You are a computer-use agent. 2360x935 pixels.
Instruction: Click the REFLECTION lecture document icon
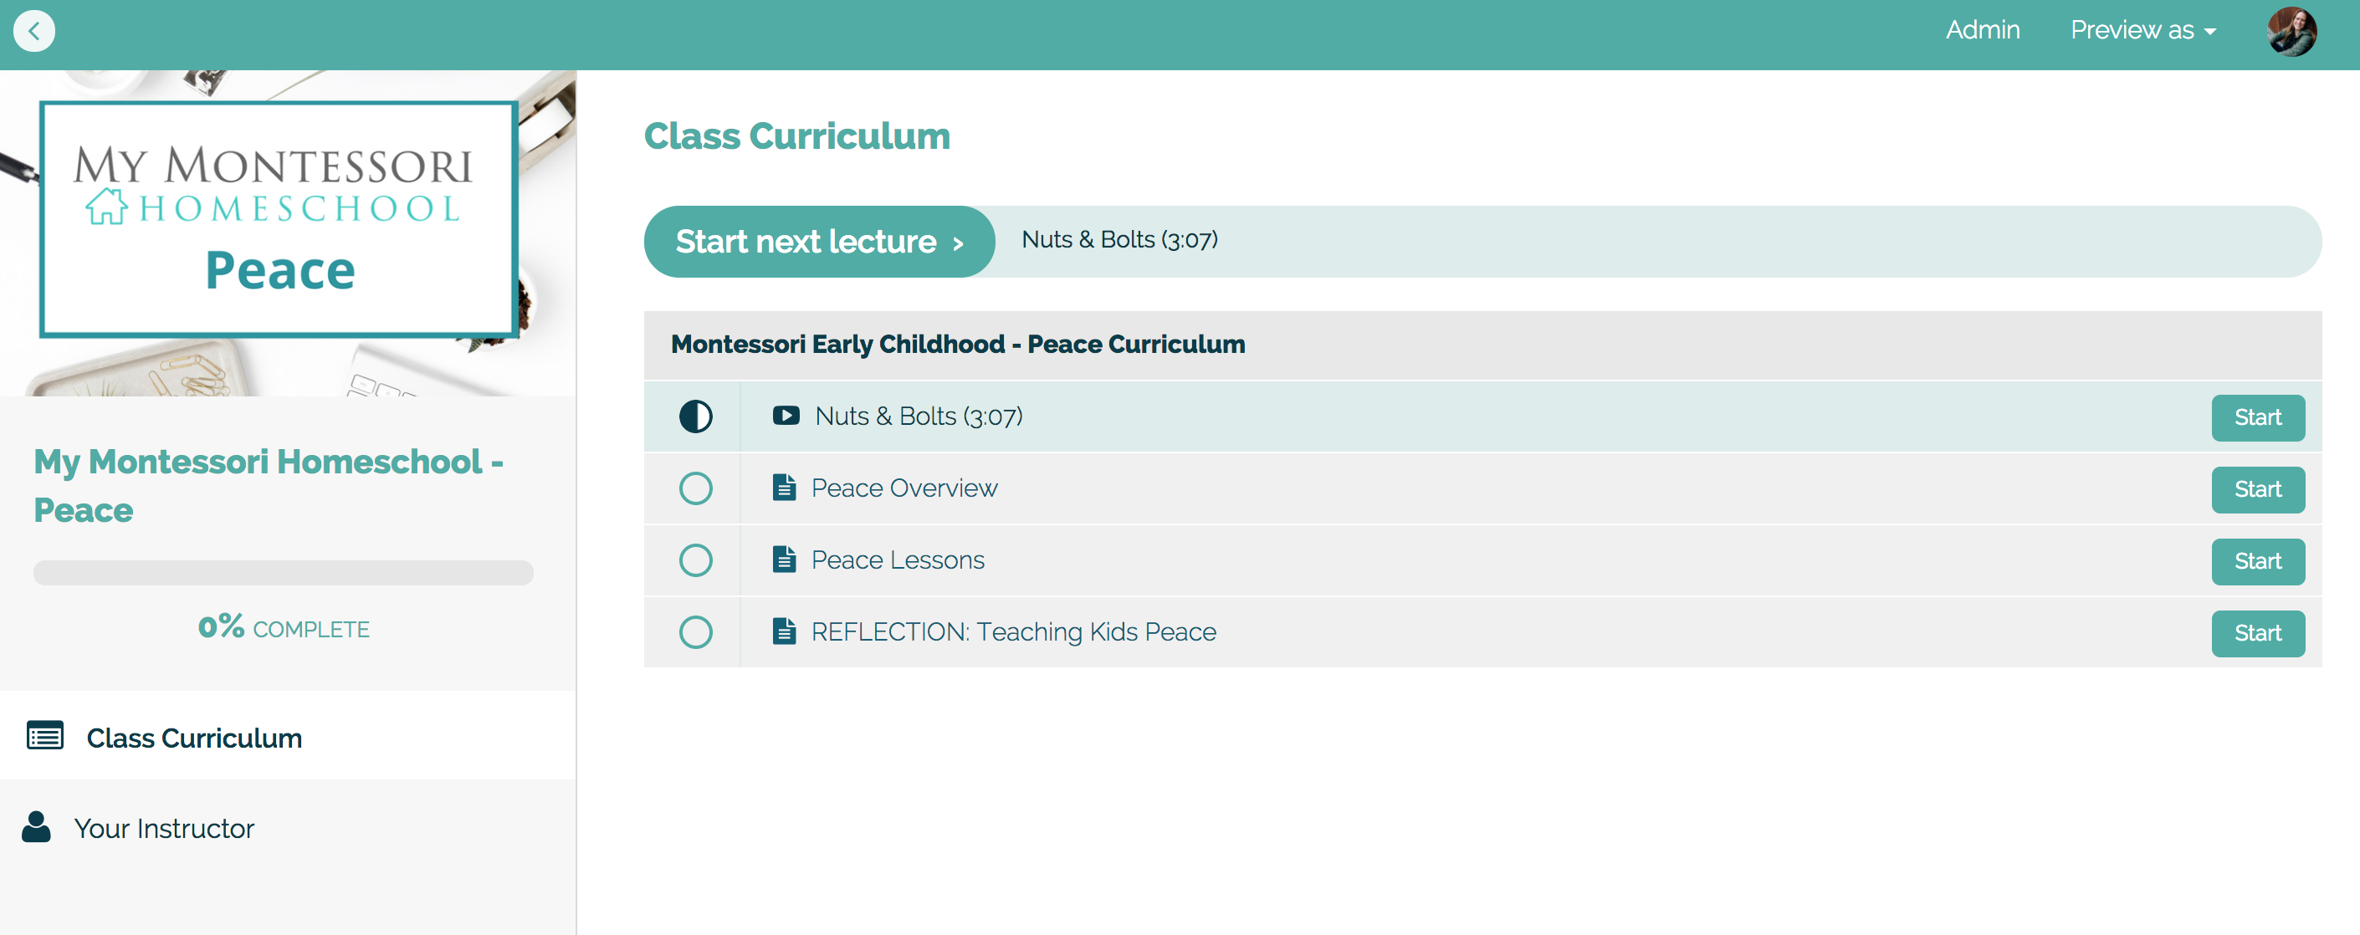[783, 632]
